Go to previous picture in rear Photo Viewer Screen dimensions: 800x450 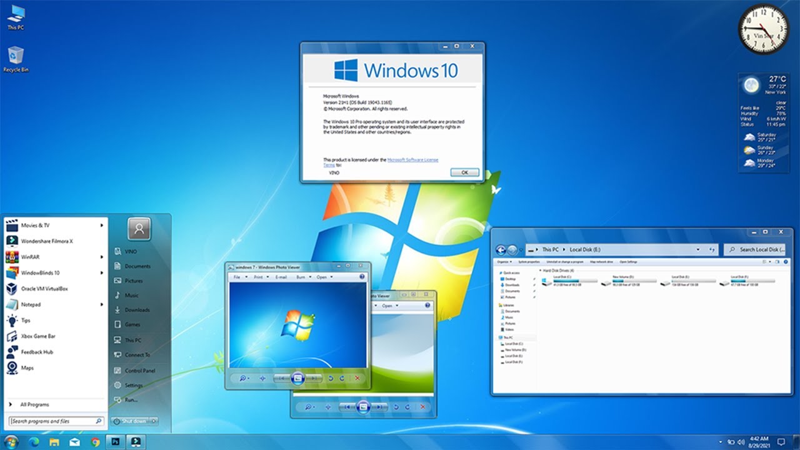347,407
